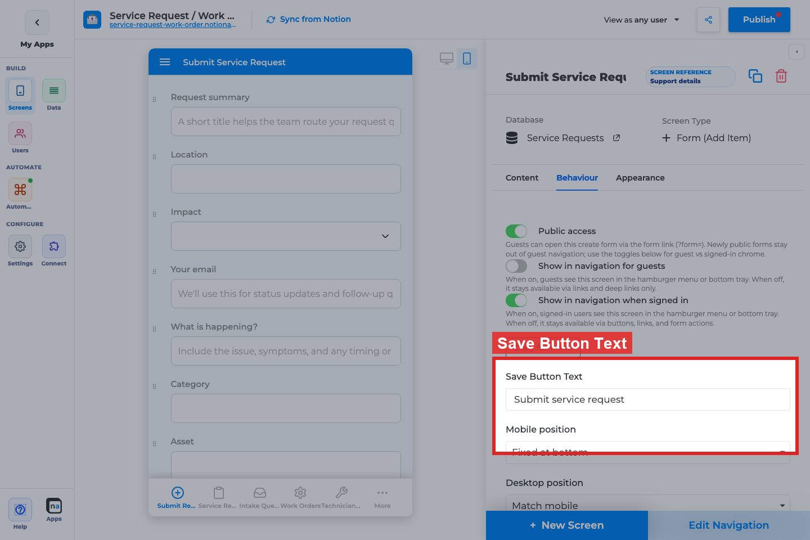Open the Screens builder section
Screen dimensions: 810x540
point(20,95)
